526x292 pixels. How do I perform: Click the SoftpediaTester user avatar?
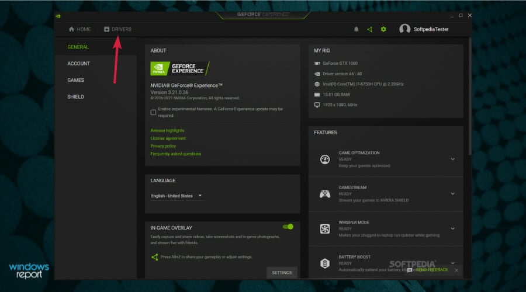tap(404, 29)
